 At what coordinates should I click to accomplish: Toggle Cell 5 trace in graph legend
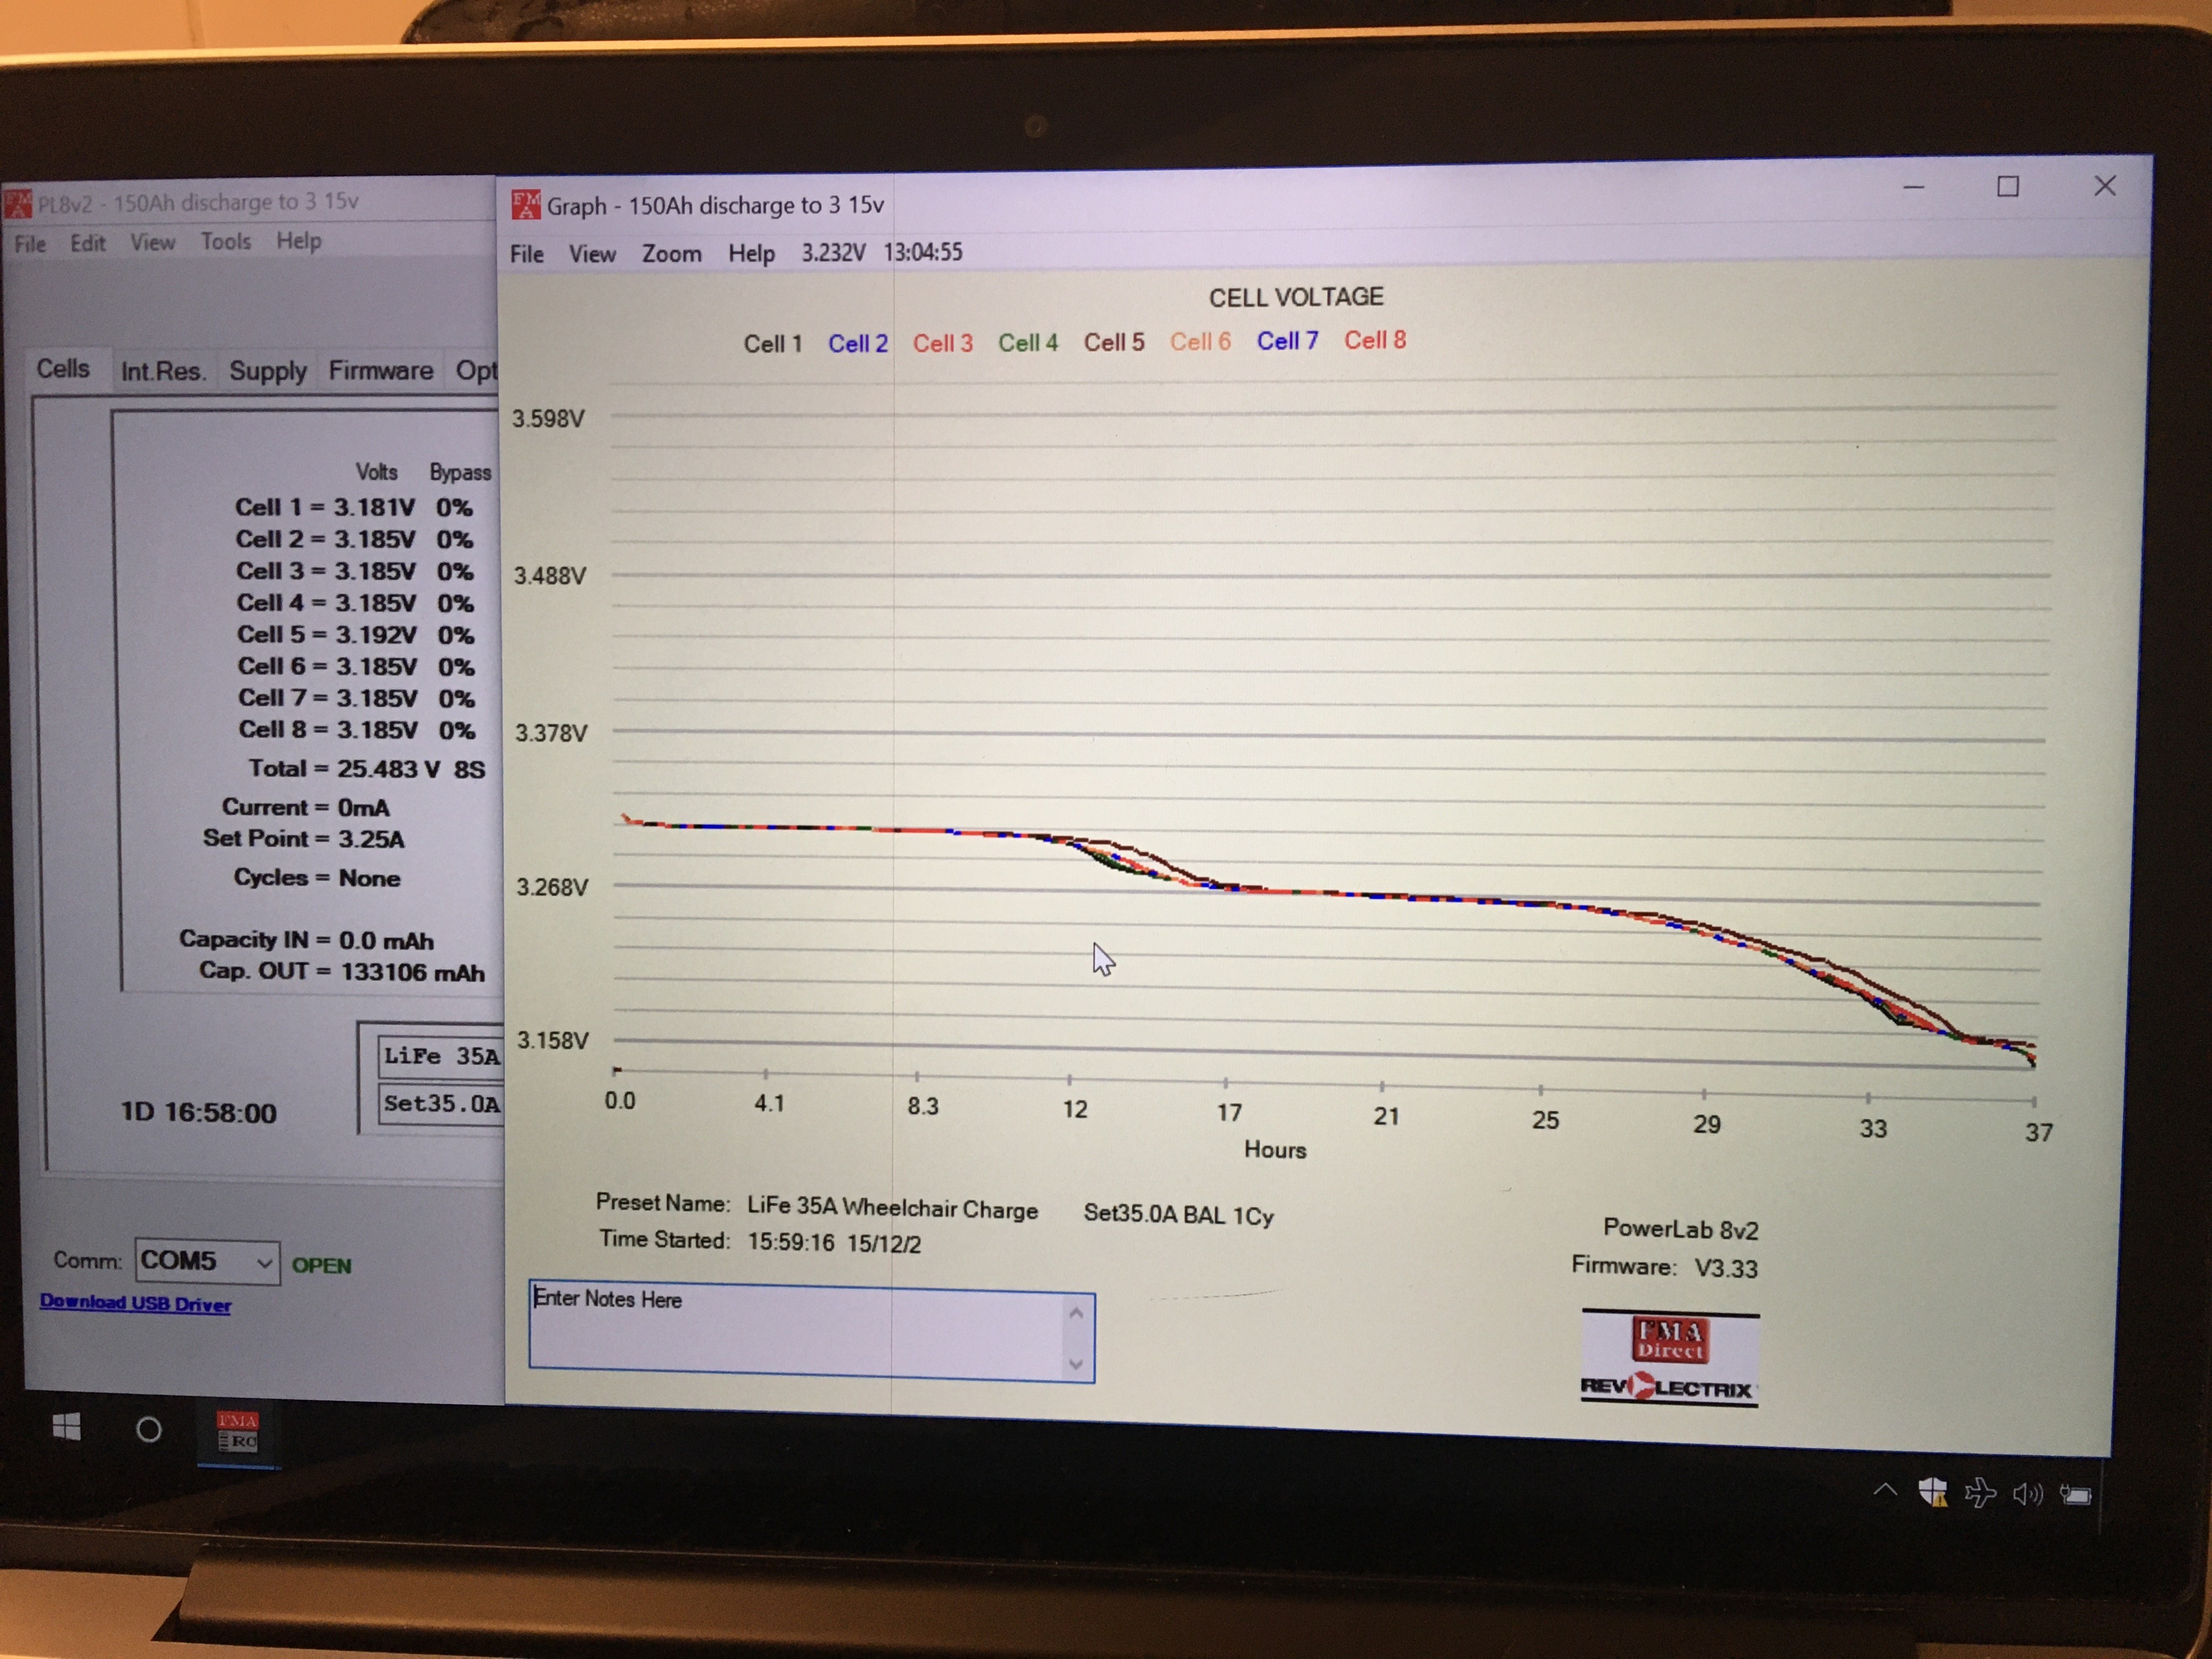(x=1114, y=342)
